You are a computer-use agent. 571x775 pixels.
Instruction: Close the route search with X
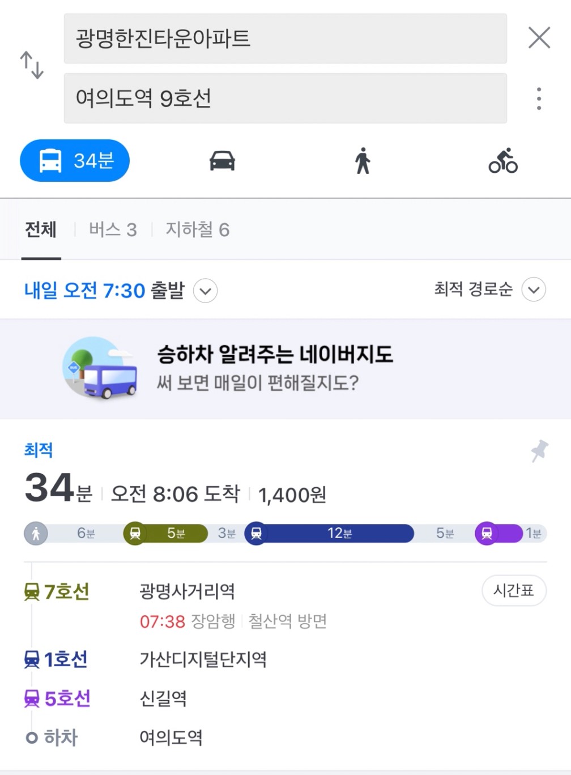pyautogui.click(x=539, y=38)
